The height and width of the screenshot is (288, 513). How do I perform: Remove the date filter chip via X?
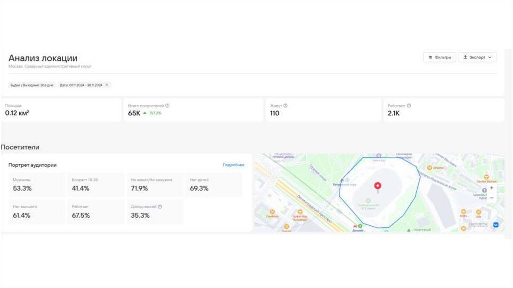(x=107, y=85)
